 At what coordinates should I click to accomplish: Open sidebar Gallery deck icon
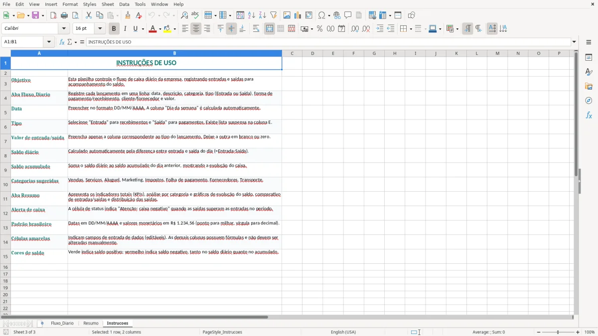(x=589, y=87)
